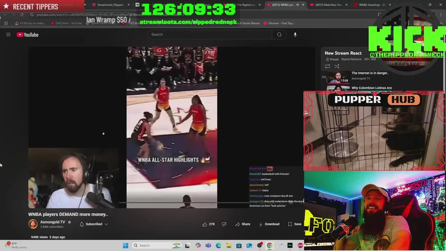
Task: Open the 'Discover - Find Top' bookmark
Action: pos(279,23)
